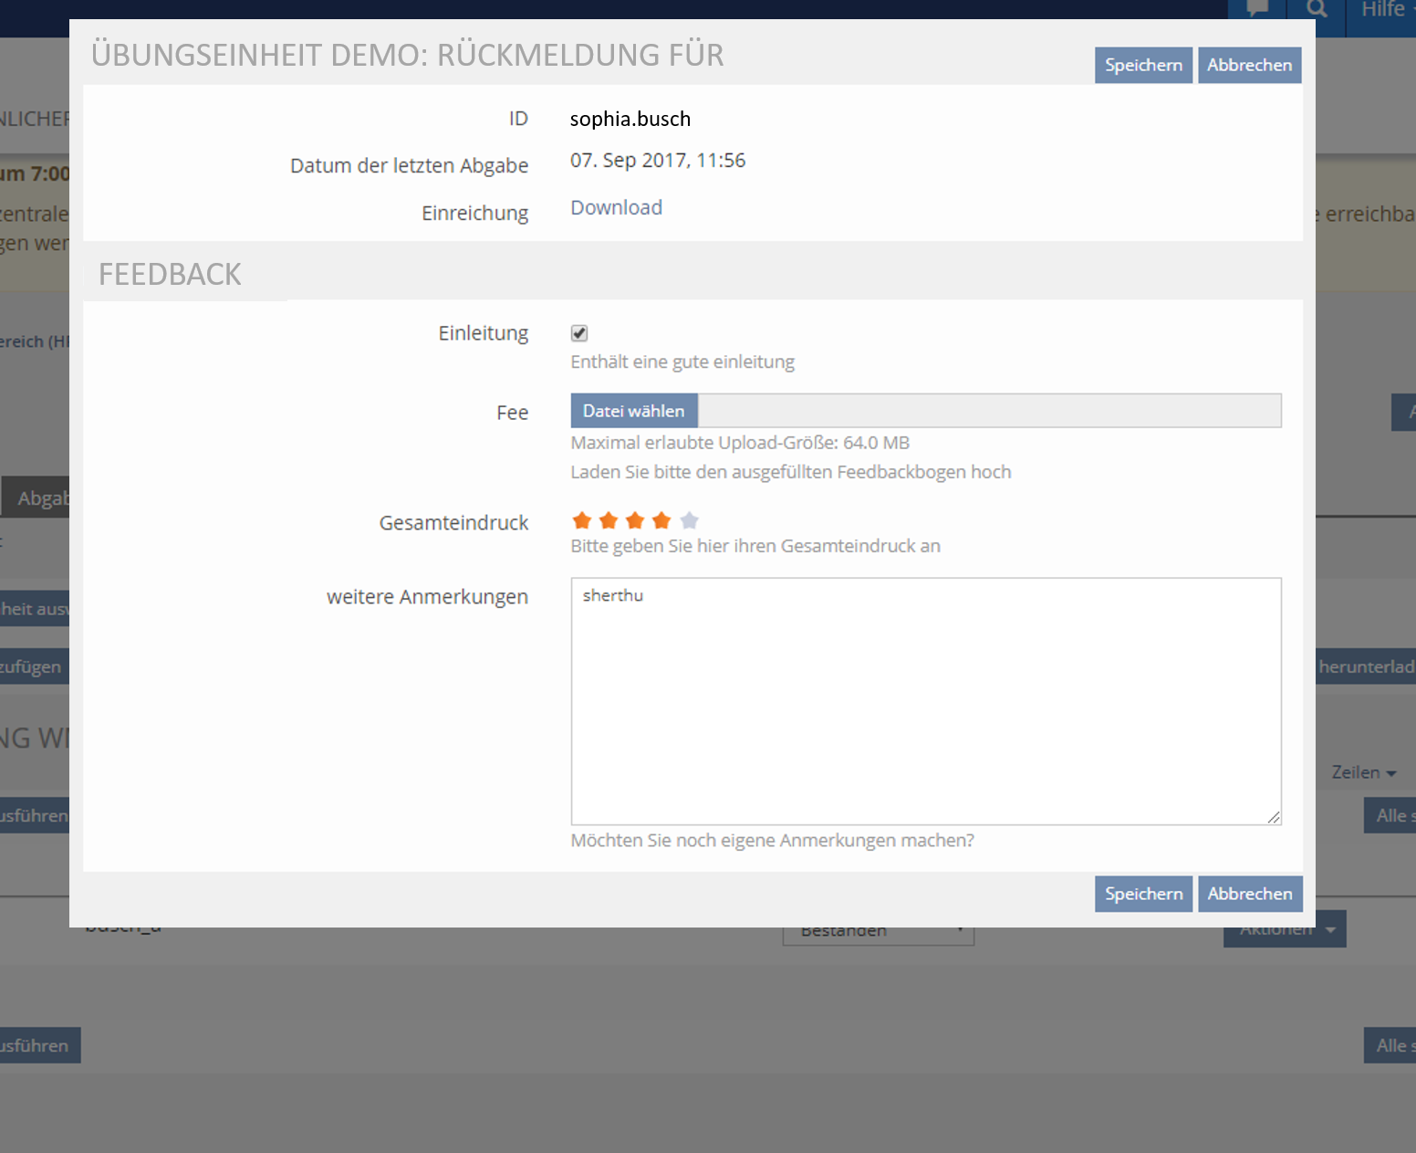This screenshot has height=1153, width=1416.
Task: Expand the Zeilen dropdown
Action: coord(1363,772)
